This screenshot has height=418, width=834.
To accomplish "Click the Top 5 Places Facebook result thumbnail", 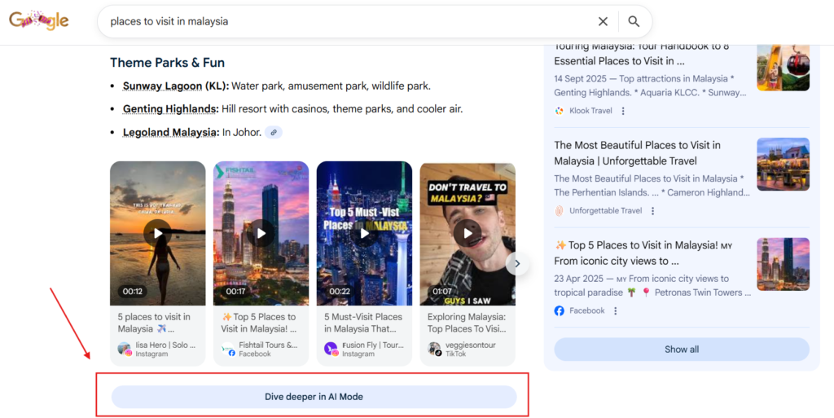I will tap(783, 264).
